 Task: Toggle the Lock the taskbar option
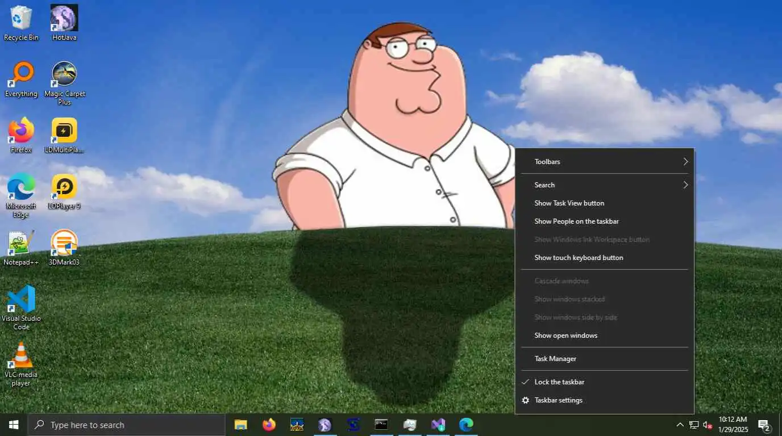605,382
